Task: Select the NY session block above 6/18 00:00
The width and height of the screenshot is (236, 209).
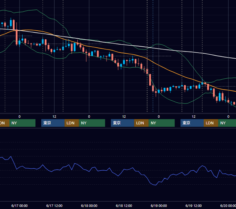Action: click(92, 123)
